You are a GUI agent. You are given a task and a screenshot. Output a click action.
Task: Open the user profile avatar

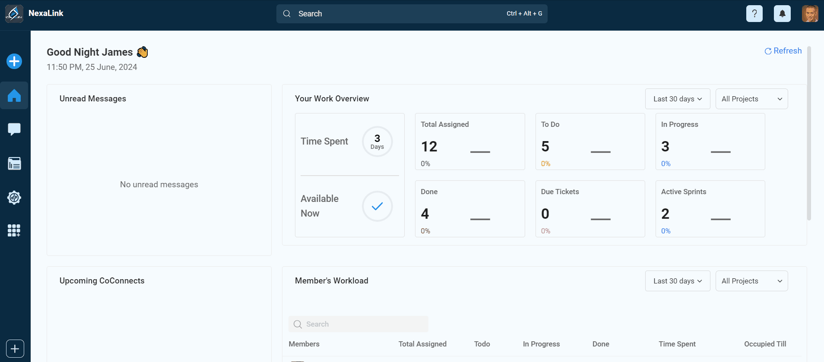810,14
